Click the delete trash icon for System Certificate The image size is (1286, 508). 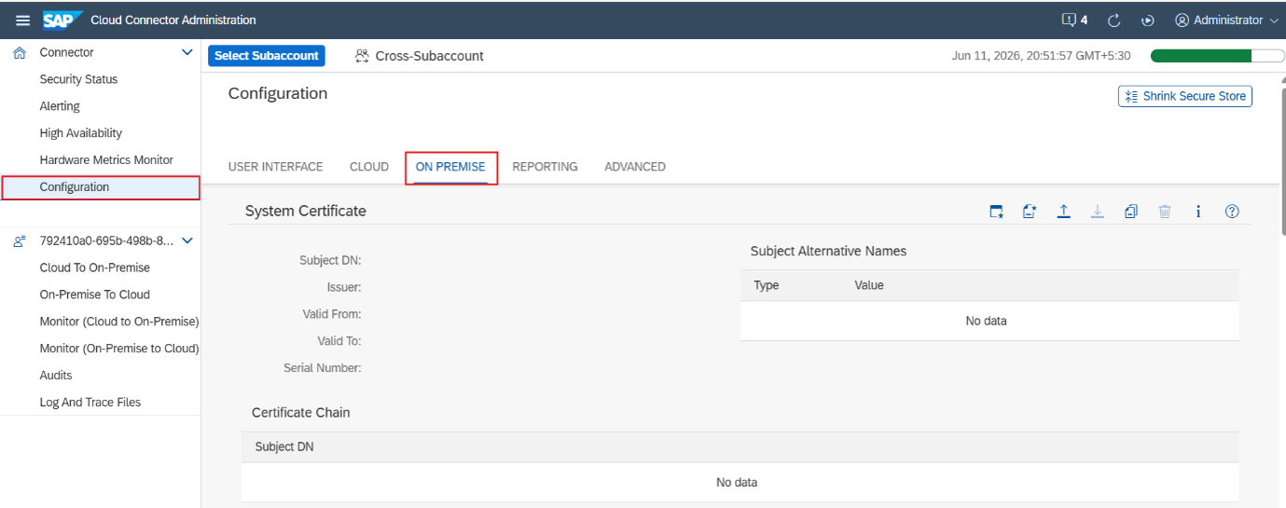pos(1165,212)
